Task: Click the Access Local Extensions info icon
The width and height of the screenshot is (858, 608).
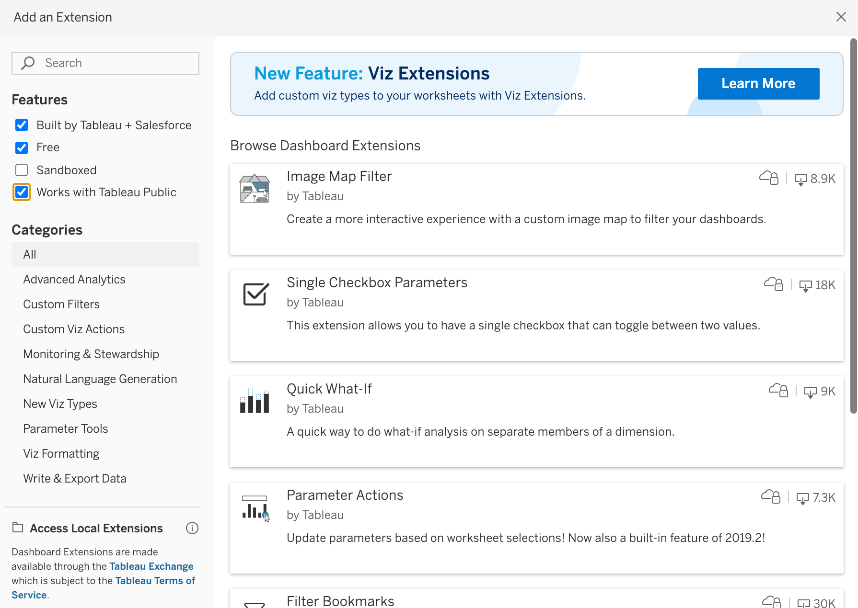Action: (x=192, y=528)
